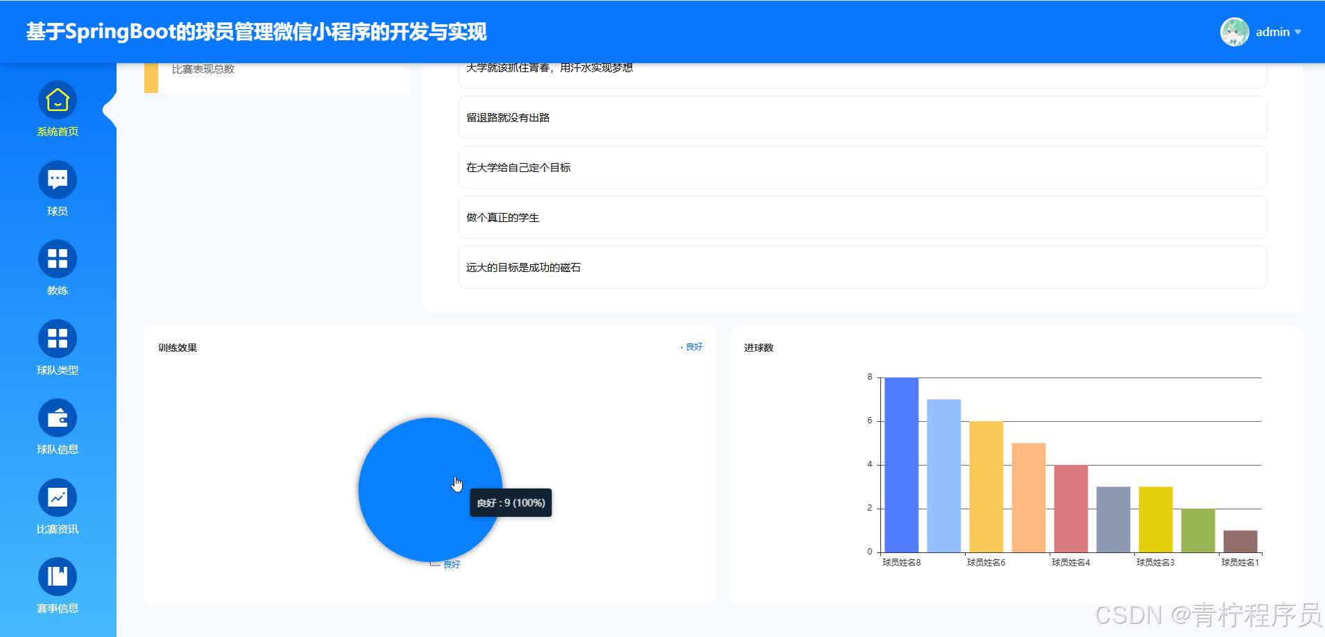Open the 比赛资讯 chart icon
The height and width of the screenshot is (637, 1325).
click(58, 498)
